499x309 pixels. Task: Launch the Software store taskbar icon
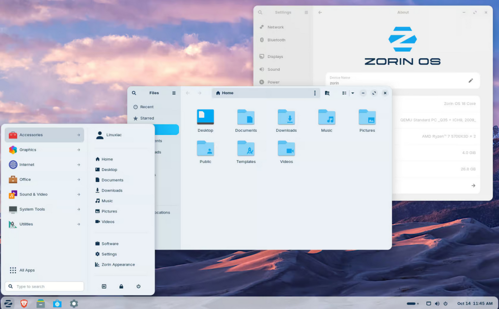tap(57, 304)
